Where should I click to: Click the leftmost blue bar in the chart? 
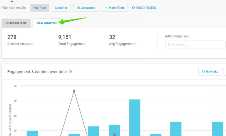(32, 133)
